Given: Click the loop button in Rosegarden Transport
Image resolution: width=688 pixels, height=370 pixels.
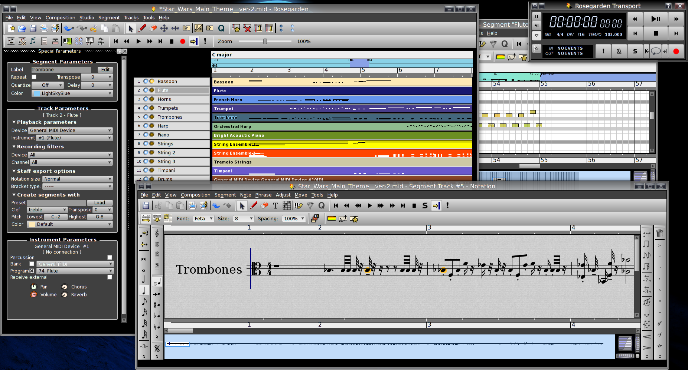Looking at the screenshot, I should 656,51.
